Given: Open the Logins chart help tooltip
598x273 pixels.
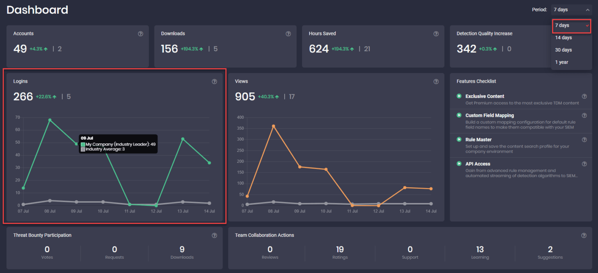Looking at the screenshot, I should (215, 82).
